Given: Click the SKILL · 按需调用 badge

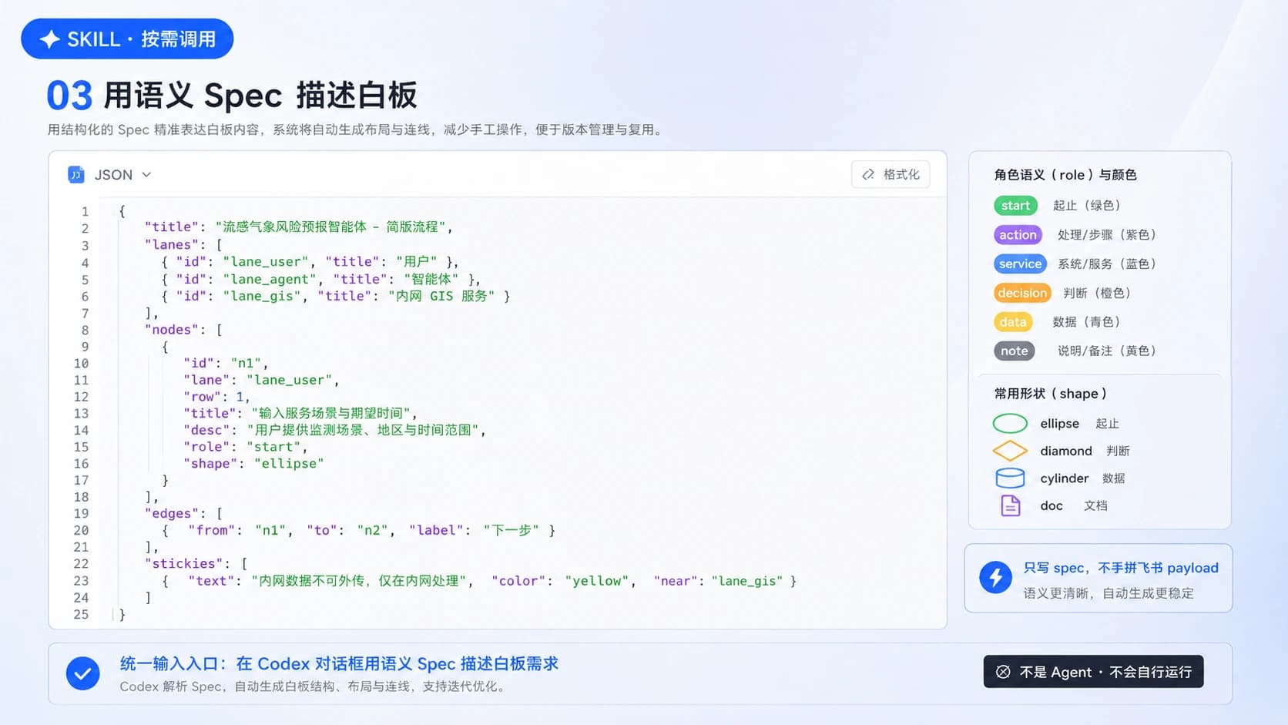Looking at the screenshot, I should [x=127, y=39].
